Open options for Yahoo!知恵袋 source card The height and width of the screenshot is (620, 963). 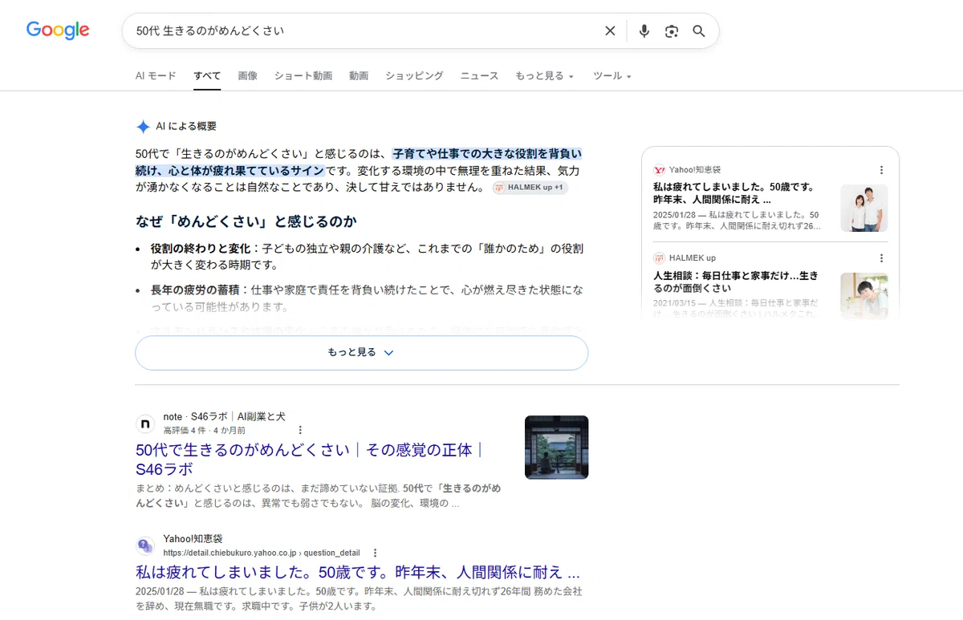(881, 170)
